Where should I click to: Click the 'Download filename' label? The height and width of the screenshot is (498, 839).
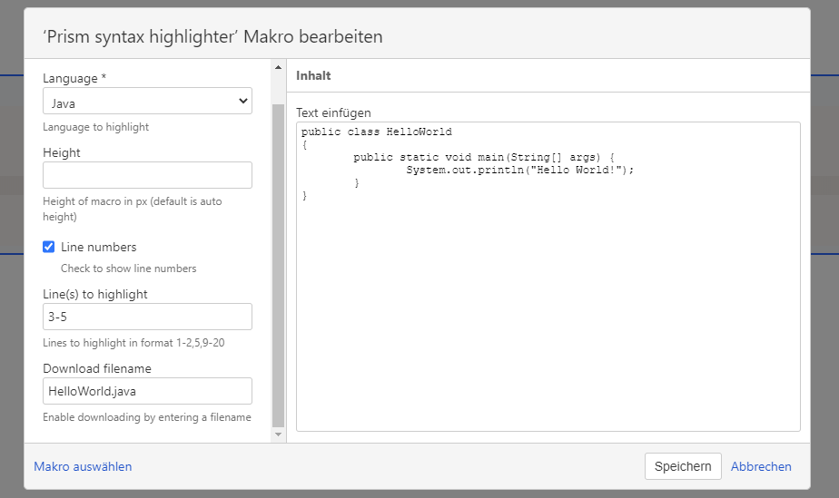[97, 368]
